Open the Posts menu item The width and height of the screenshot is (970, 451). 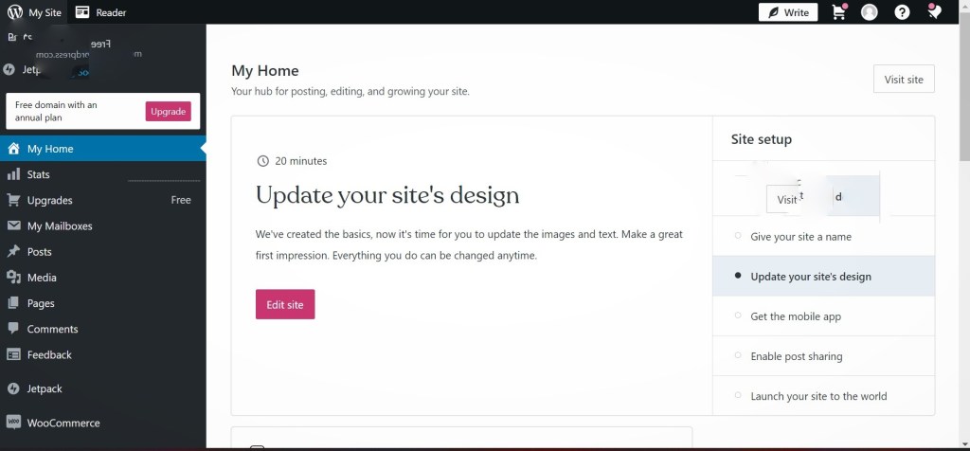pyautogui.click(x=40, y=252)
